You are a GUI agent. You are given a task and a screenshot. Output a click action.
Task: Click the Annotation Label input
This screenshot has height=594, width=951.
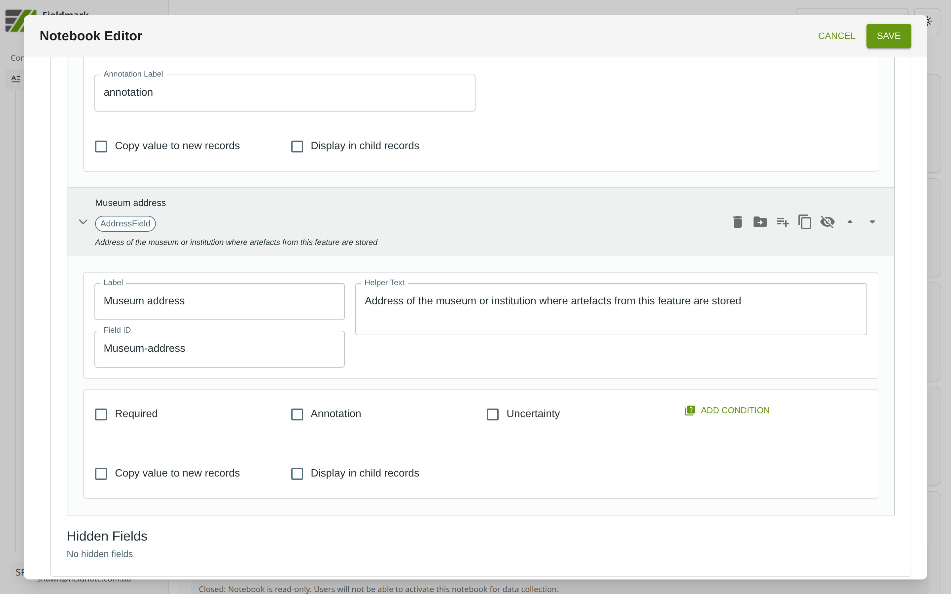point(285,93)
